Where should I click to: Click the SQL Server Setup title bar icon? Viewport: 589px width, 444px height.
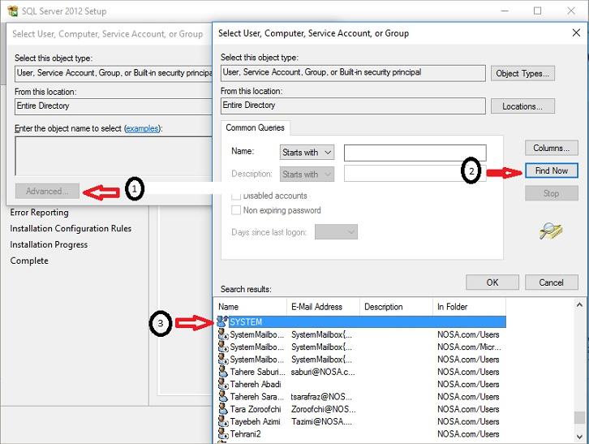(12, 11)
